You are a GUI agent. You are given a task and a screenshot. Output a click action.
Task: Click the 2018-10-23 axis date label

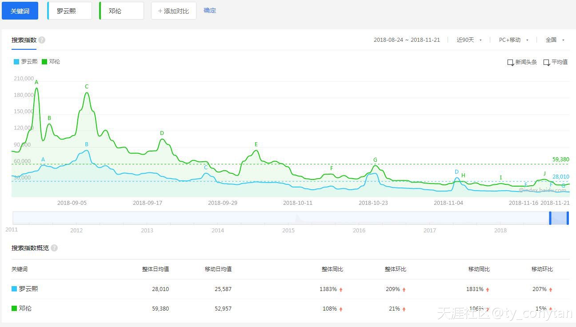[x=373, y=203]
